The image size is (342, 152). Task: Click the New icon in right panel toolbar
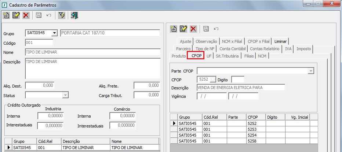[x=174, y=29]
